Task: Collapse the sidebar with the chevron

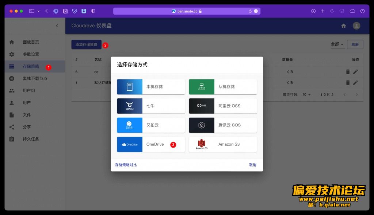Action: (57, 26)
